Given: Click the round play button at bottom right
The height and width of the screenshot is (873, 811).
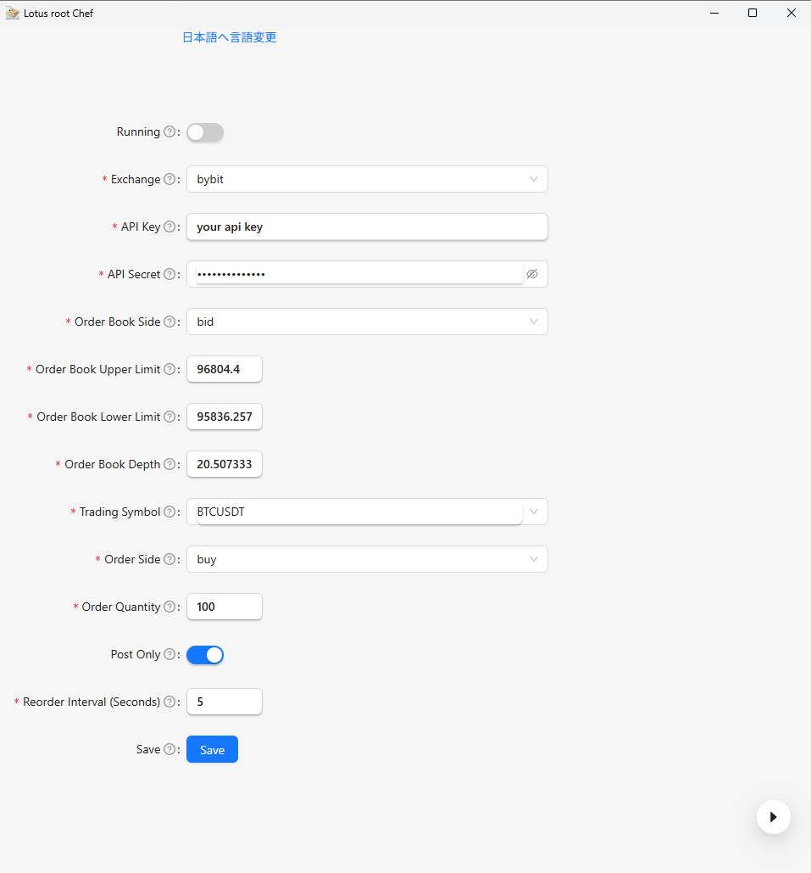Looking at the screenshot, I should pos(773,817).
